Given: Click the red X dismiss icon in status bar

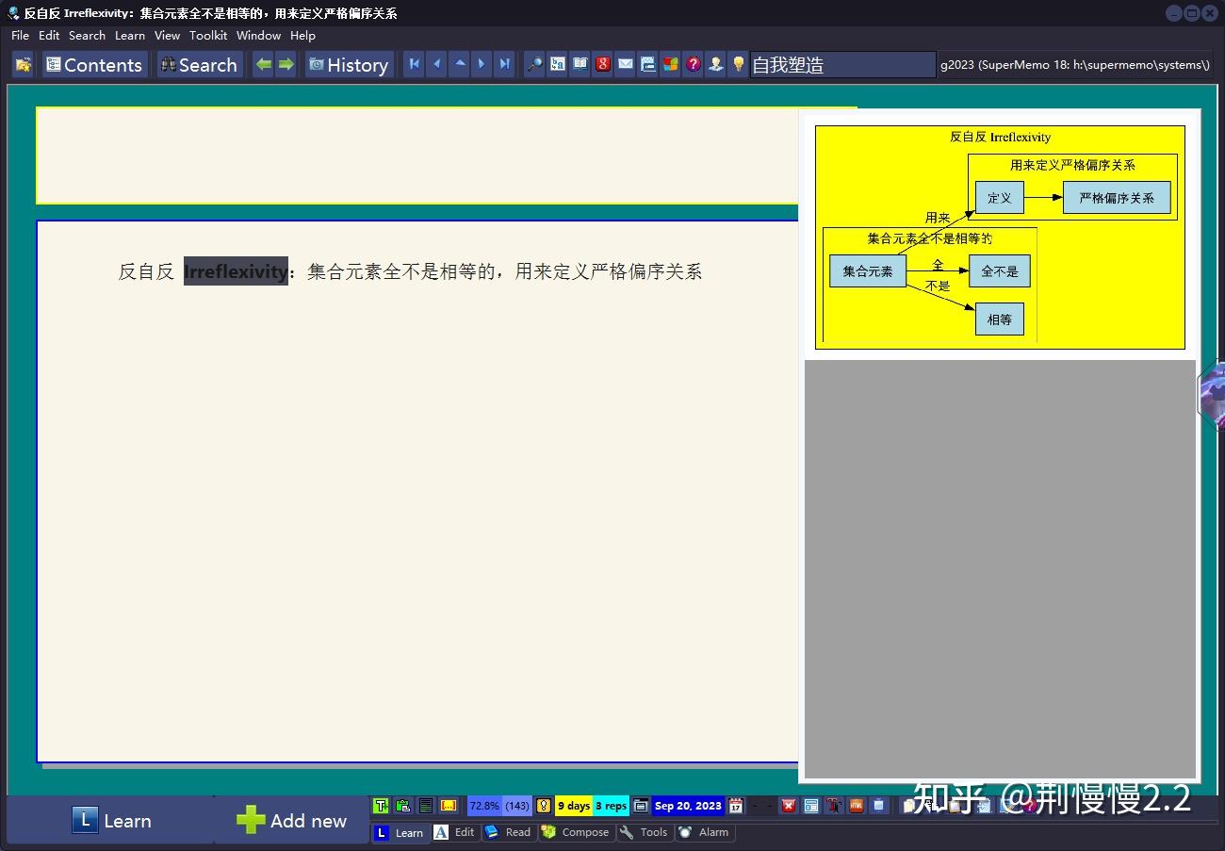Looking at the screenshot, I should point(789,806).
